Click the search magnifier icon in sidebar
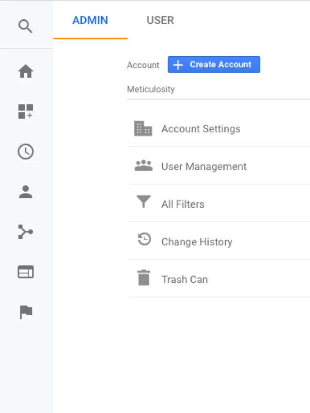The width and height of the screenshot is (310, 413). [26, 26]
